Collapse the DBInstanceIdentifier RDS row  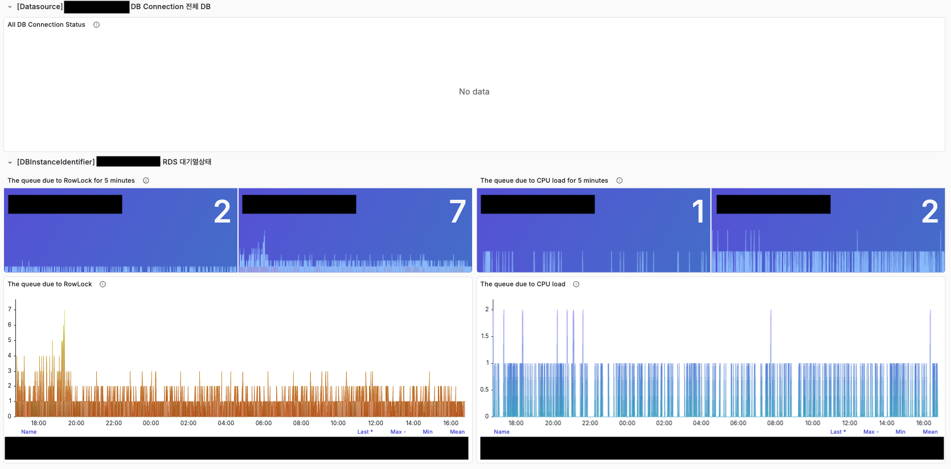10,162
